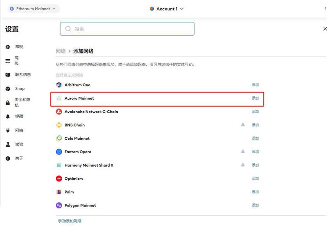Screen dimensions: 327x228
Task: Add the Arbitrum One network
Action: (x=255, y=85)
